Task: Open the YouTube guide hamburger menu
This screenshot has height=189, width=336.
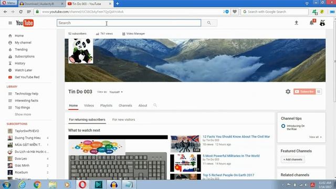Action: pyautogui.click(x=10, y=23)
